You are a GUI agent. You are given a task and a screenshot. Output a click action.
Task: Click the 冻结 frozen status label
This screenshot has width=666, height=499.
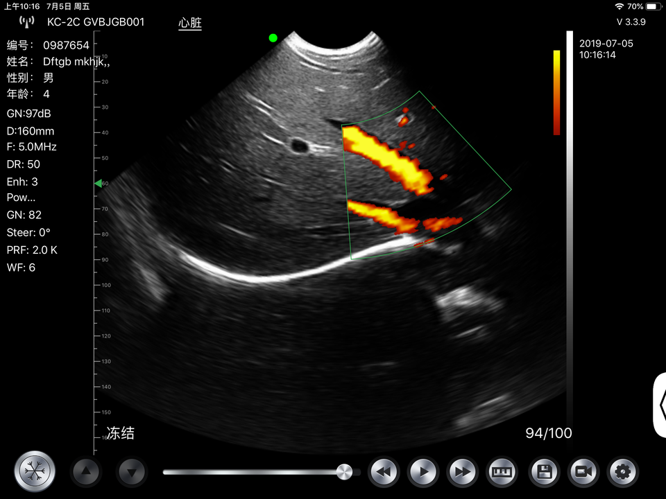point(120,433)
